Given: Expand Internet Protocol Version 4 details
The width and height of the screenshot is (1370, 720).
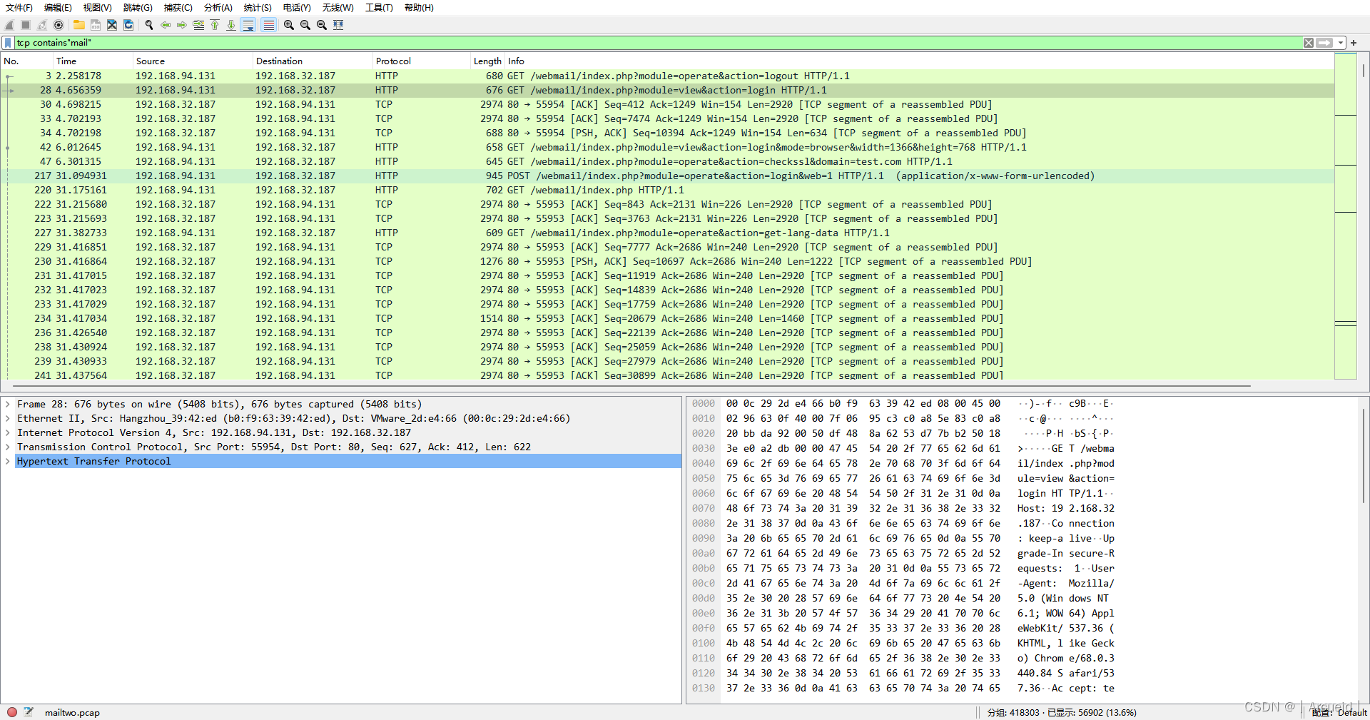Looking at the screenshot, I should click(x=8, y=433).
